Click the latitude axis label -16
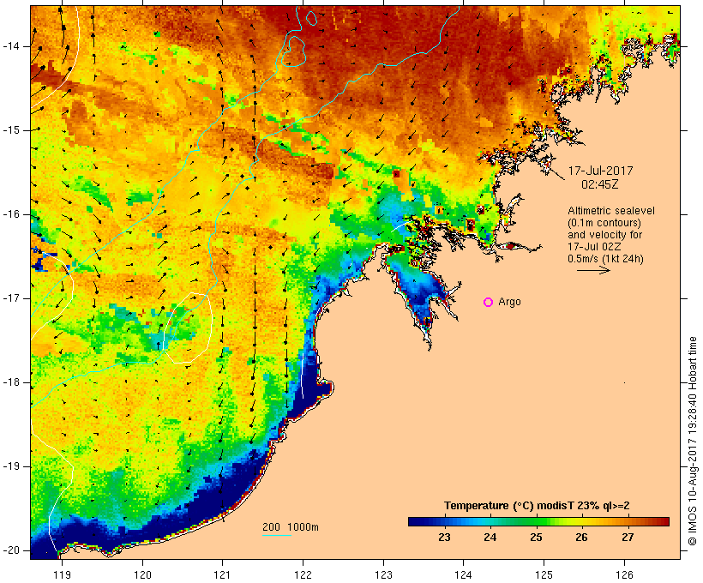Image resolution: width=703 pixels, height=583 pixels. (x=11, y=214)
